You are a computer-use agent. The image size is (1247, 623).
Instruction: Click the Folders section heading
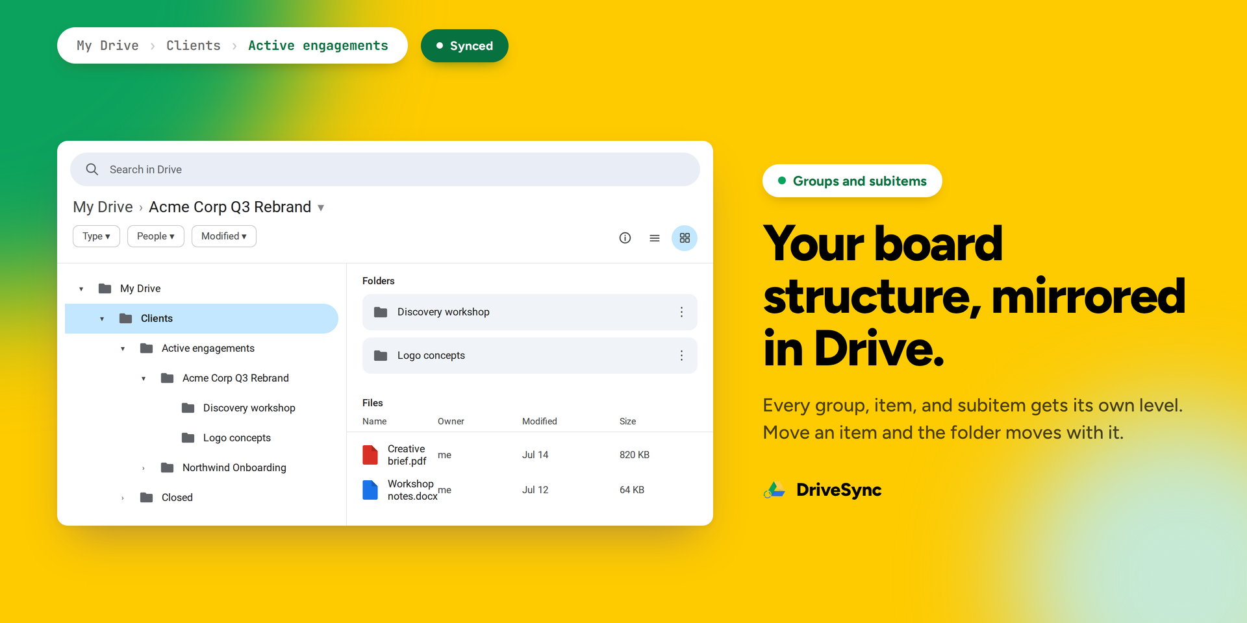coord(379,281)
